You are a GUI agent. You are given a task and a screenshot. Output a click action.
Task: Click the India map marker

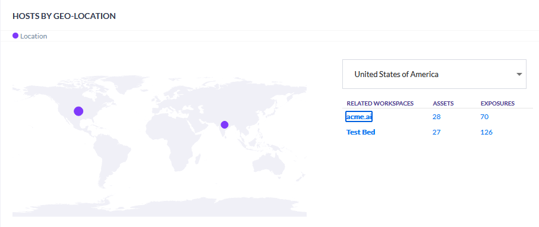point(225,125)
